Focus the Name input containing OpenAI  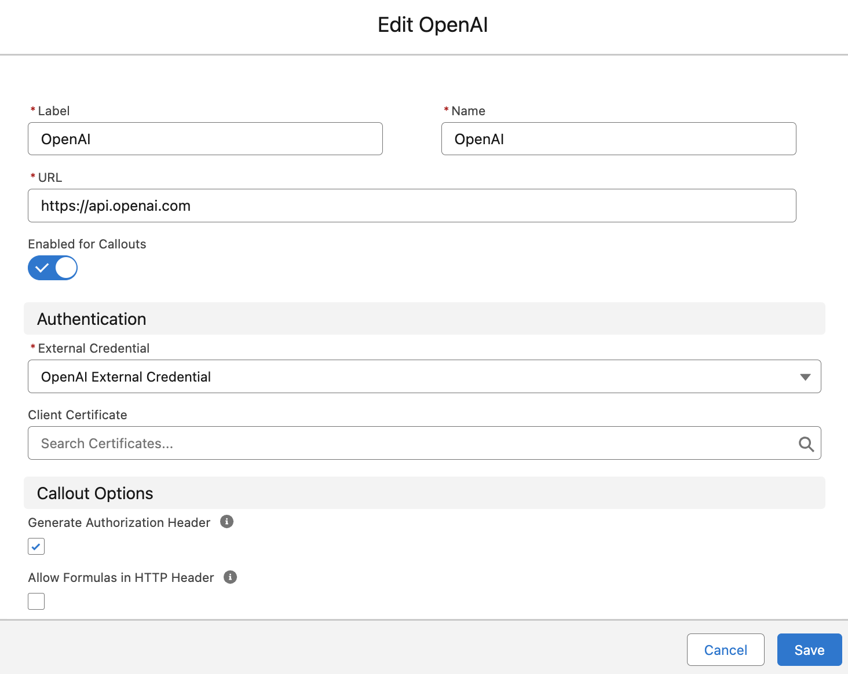[x=618, y=139]
